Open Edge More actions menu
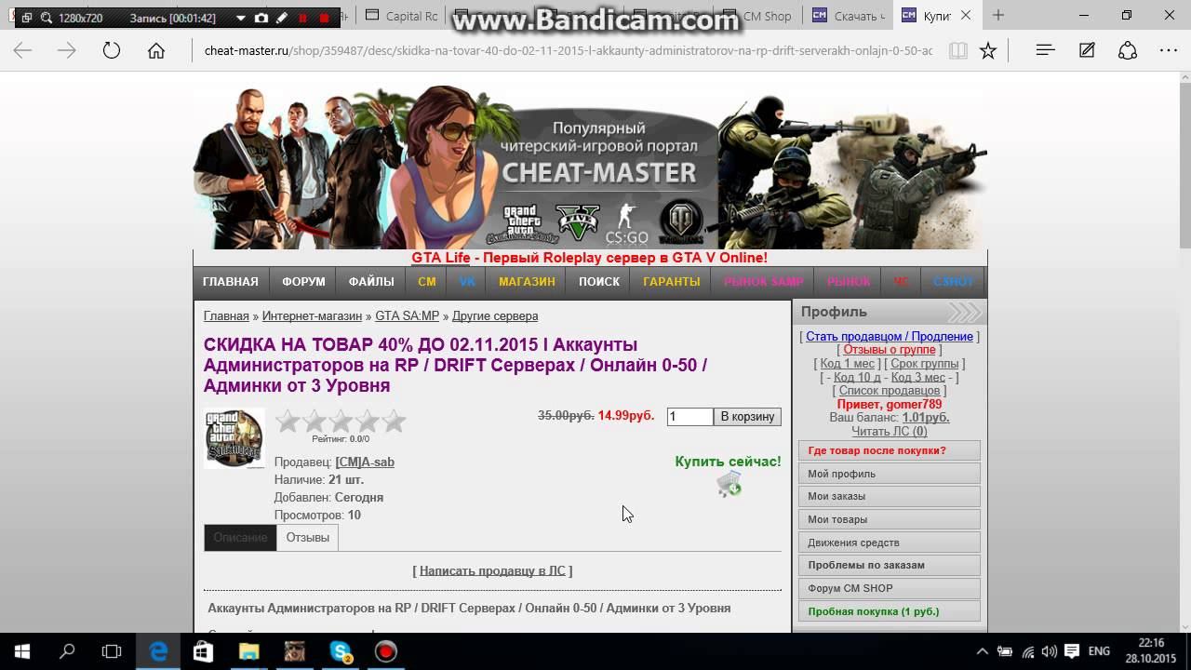The image size is (1191, 670). click(1169, 51)
